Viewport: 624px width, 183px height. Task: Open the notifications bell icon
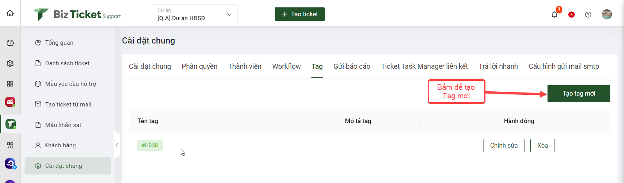point(555,14)
